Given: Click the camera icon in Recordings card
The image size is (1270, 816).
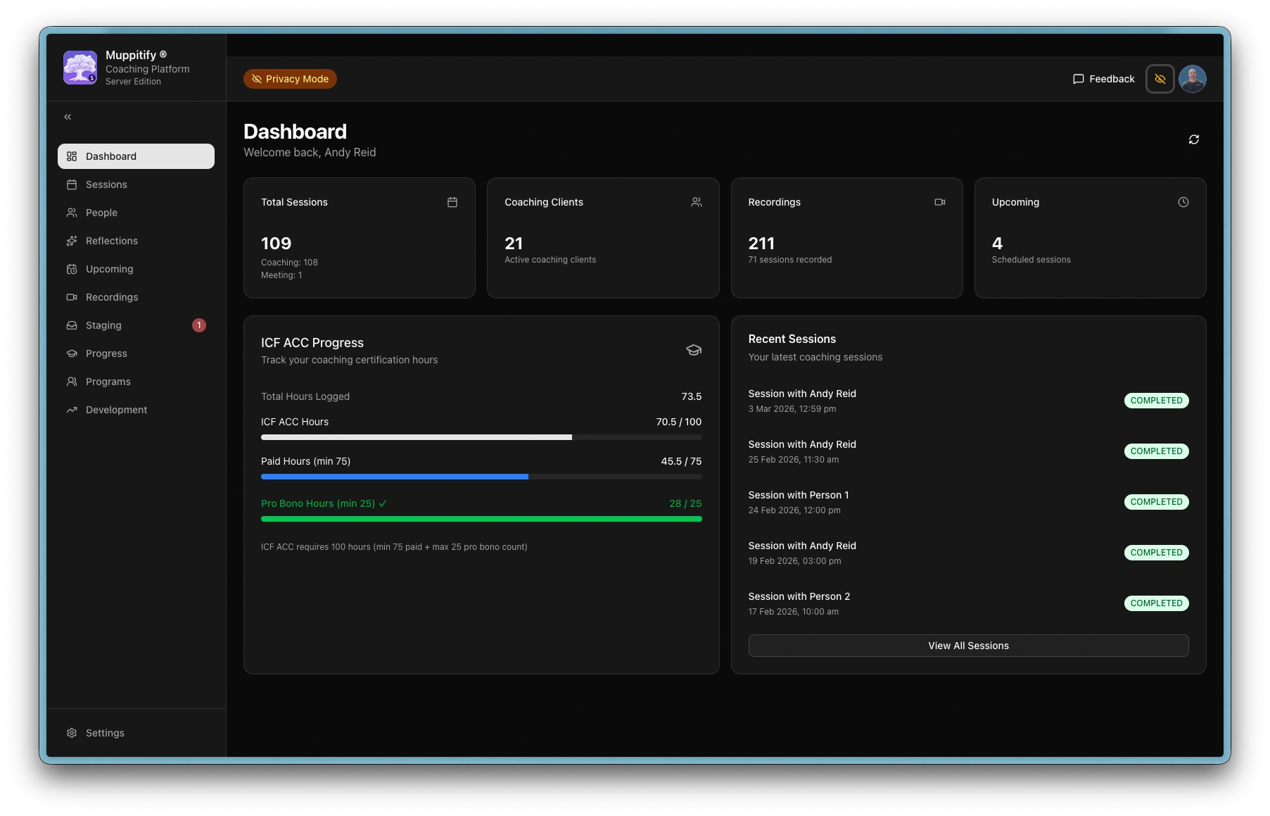Looking at the screenshot, I should (x=939, y=202).
